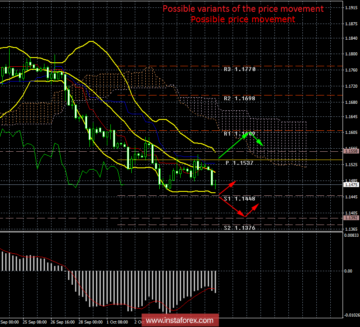
Task: Click the S2 1.1376 support label
Action: (x=240, y=228)
